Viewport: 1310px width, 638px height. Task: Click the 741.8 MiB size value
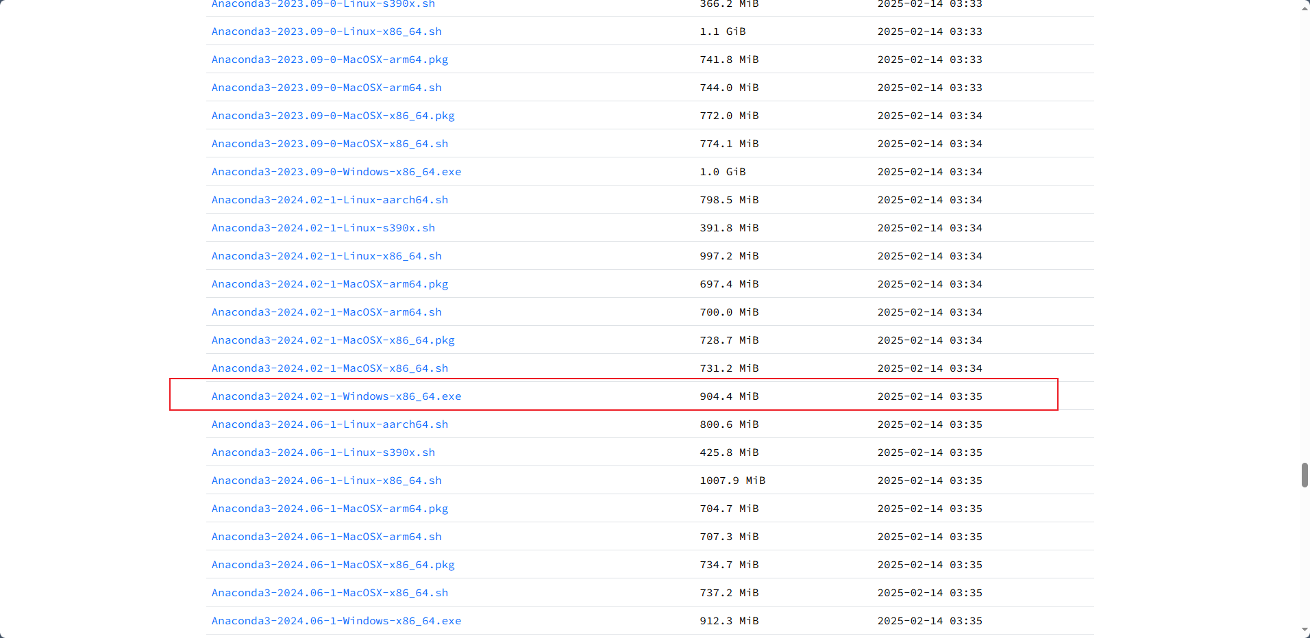[729, 60]
